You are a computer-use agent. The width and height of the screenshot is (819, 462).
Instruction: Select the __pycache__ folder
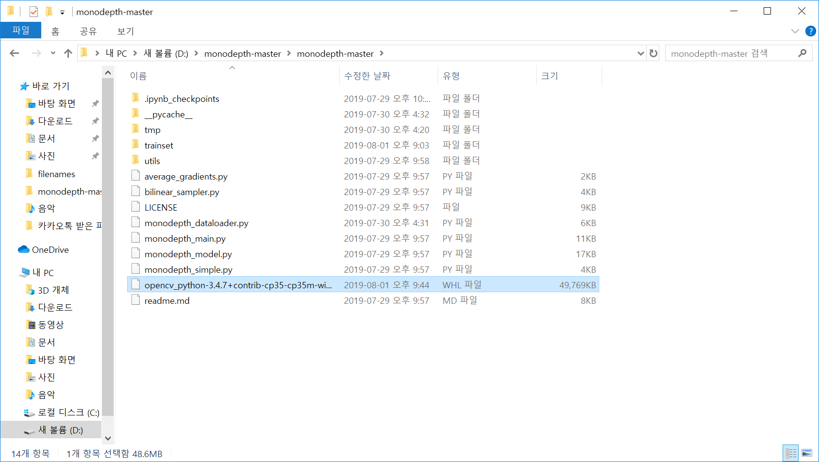pos(168,115)
